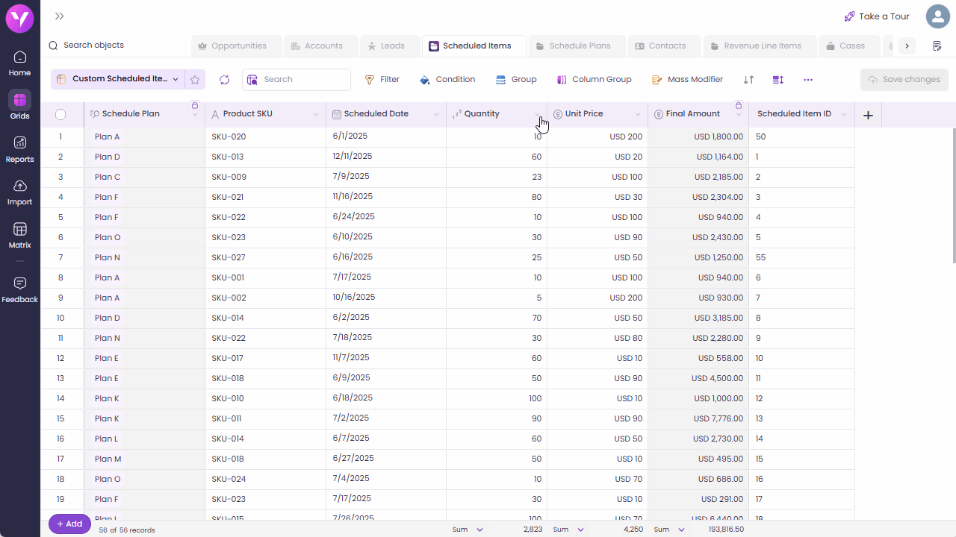Click the search objects magnifier icon
Viewport: 956px width, 537px height.
53,45
